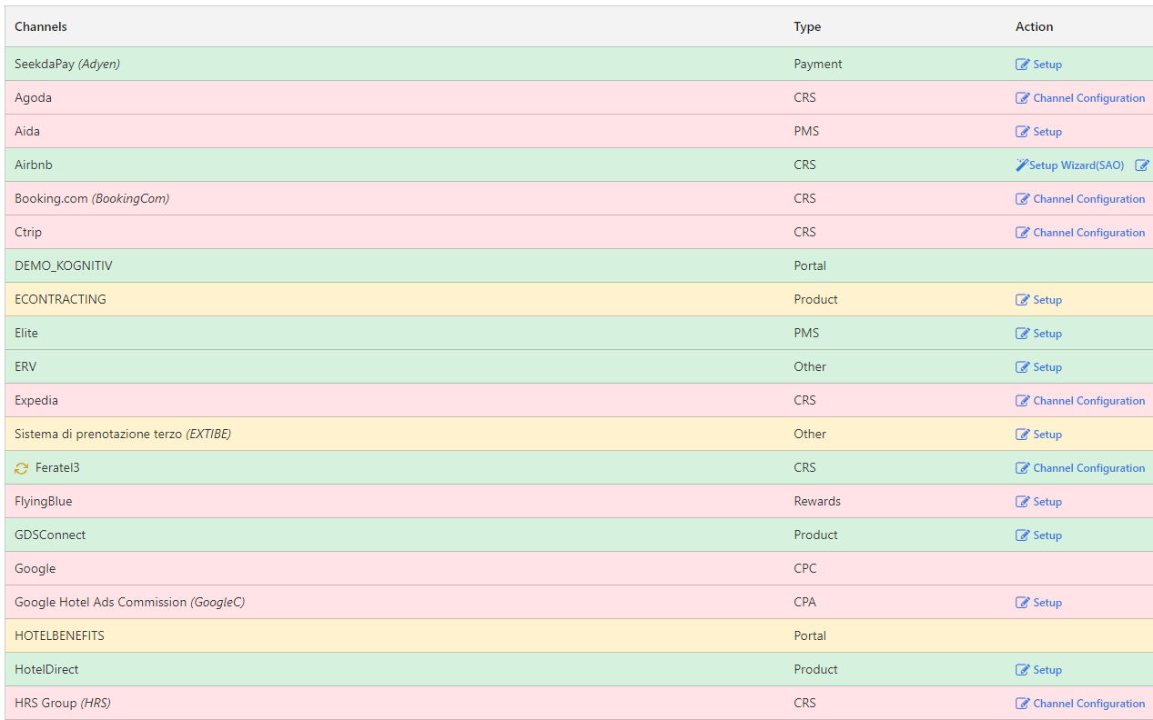Open Setup for Sistema di prenotazione terzo

tap(1047, 435)
